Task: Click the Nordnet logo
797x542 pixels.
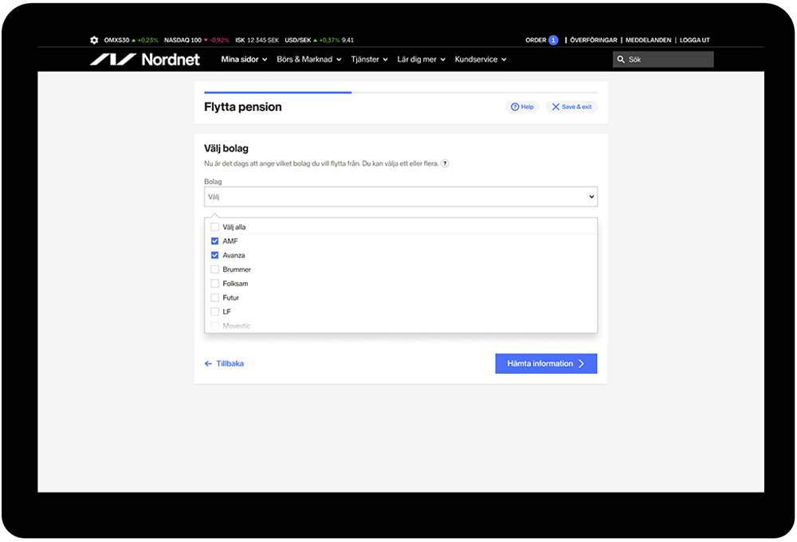Action: [145, 60]
